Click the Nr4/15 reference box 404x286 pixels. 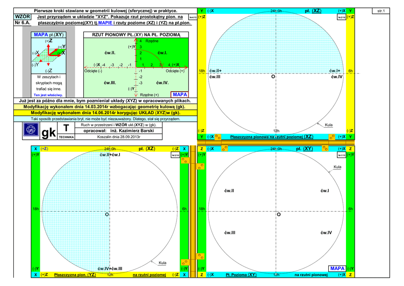tap(193, 17)
